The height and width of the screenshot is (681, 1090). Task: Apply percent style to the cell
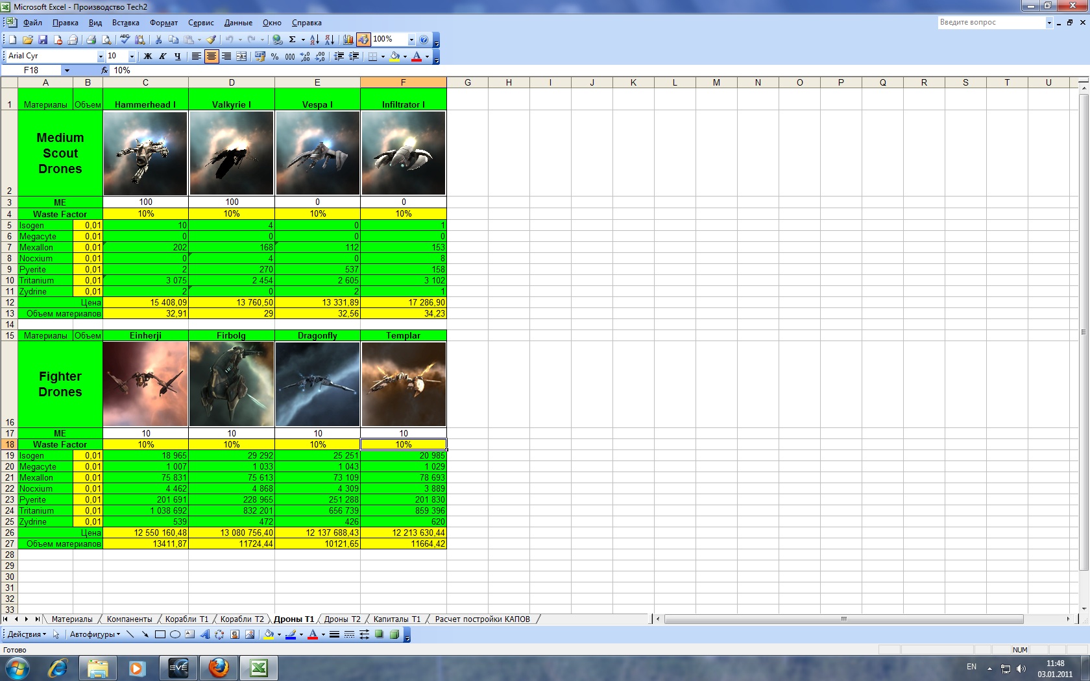(275, 56)
